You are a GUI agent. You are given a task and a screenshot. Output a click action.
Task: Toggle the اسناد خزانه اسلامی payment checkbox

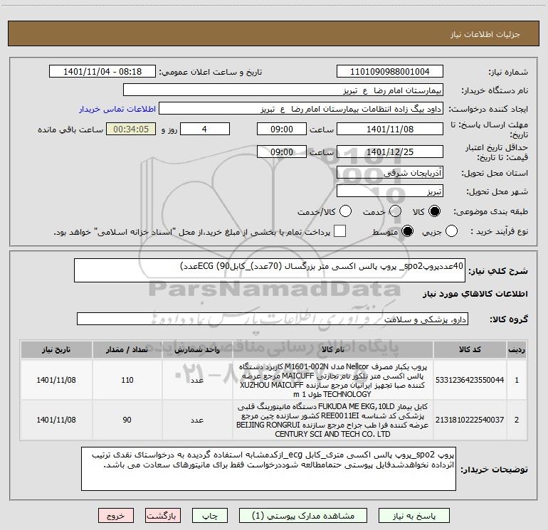pos(339,231)
